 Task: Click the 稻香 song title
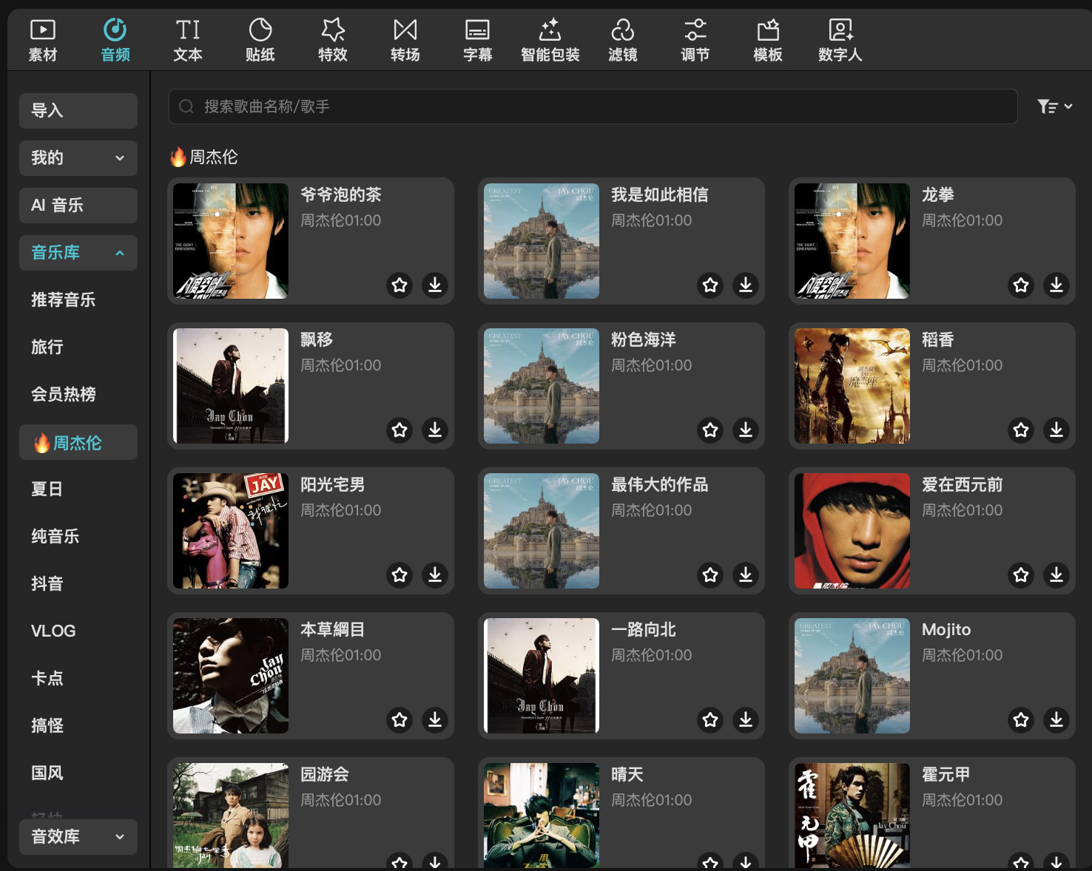(x=938, y=340)
